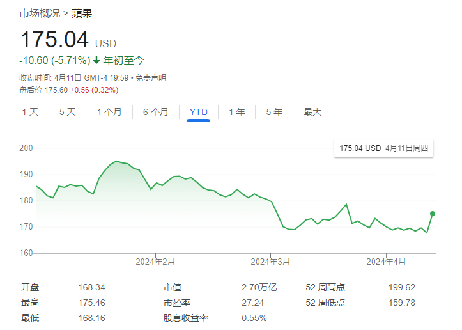Switch chart to 1 年 range
This screenshot has width=462, height=330.
pos(236,112)
